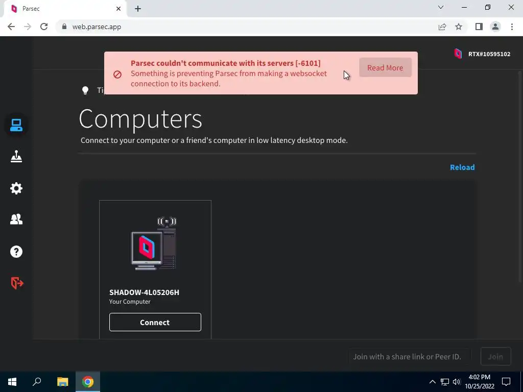Click the site lock icon in the address bar
This screenshot has height=392, width=523.
pyautogui.click(x=64, y=27)
